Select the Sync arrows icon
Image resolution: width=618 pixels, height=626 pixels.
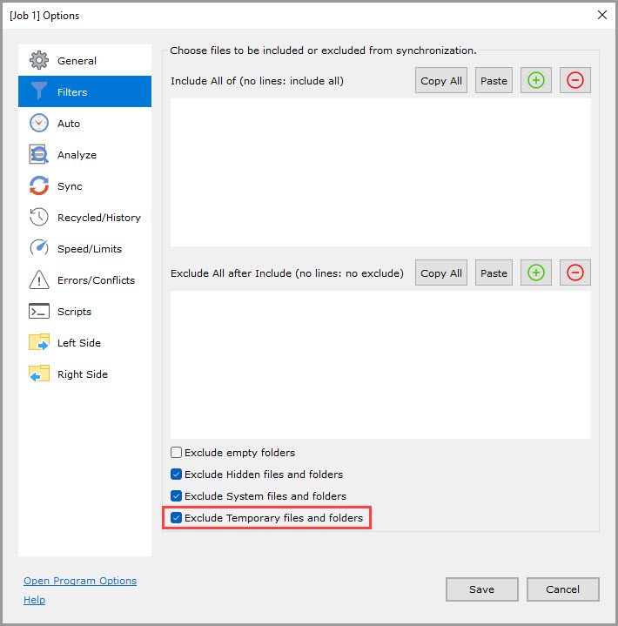[x=39, y=186]
